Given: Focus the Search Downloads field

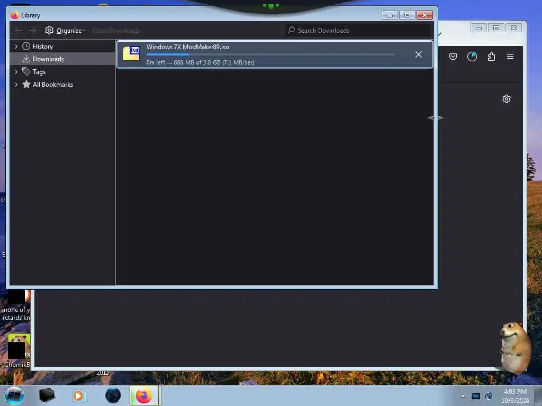Looking at the screenshot, I should coord(358,30).
